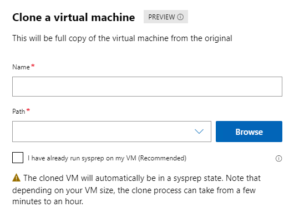This screenshot has height=212, width=289.
Task: Click the red asterisk next to Name
Action: click(x=33, y=65)
